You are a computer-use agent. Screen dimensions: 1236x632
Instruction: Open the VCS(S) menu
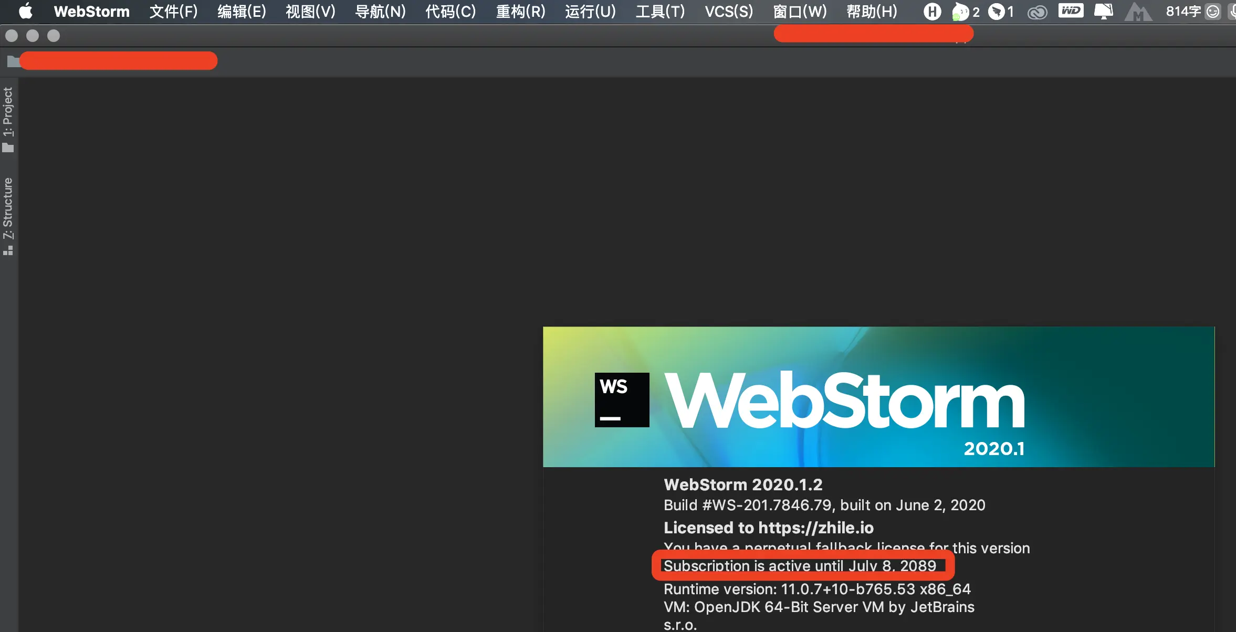pos(728,11)
